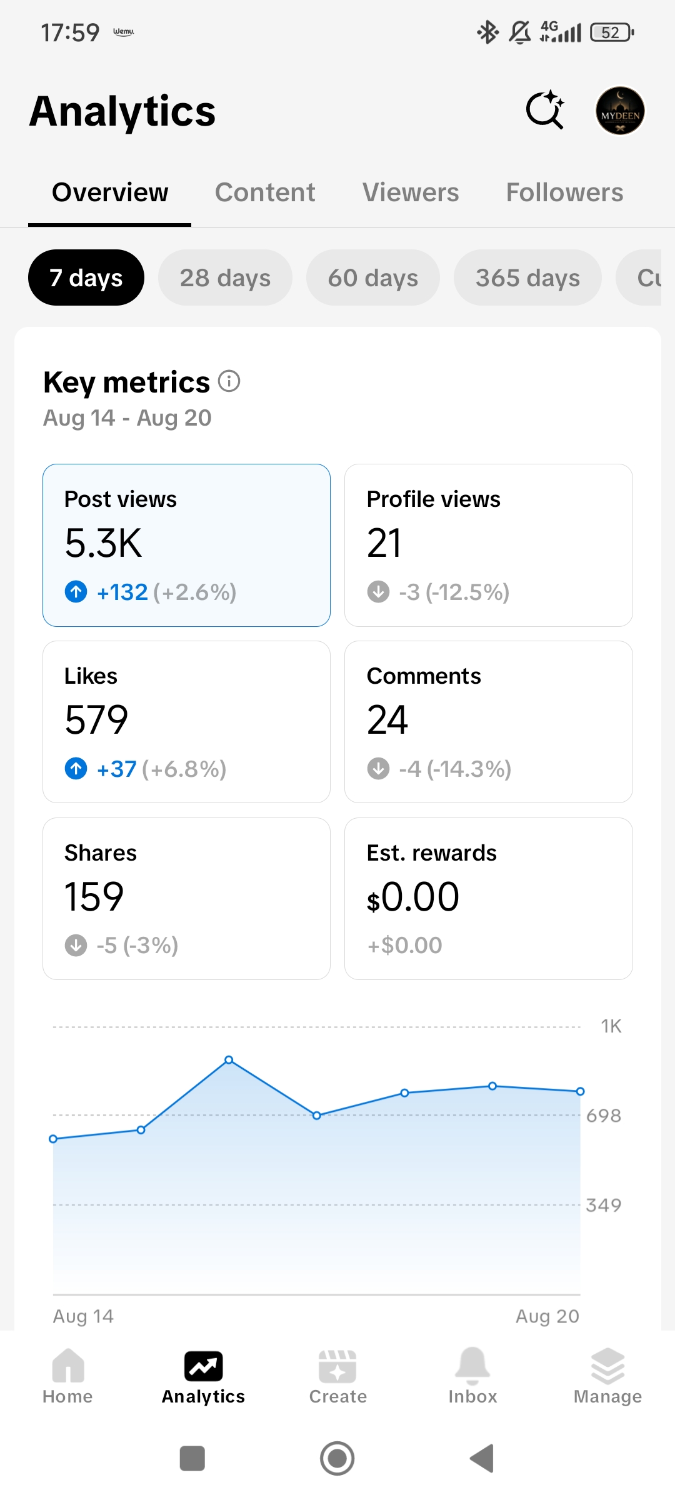This screenshot has height=1500, width=675.
Task: Click the peak data point on chart
Action: tap(229, 1060)
